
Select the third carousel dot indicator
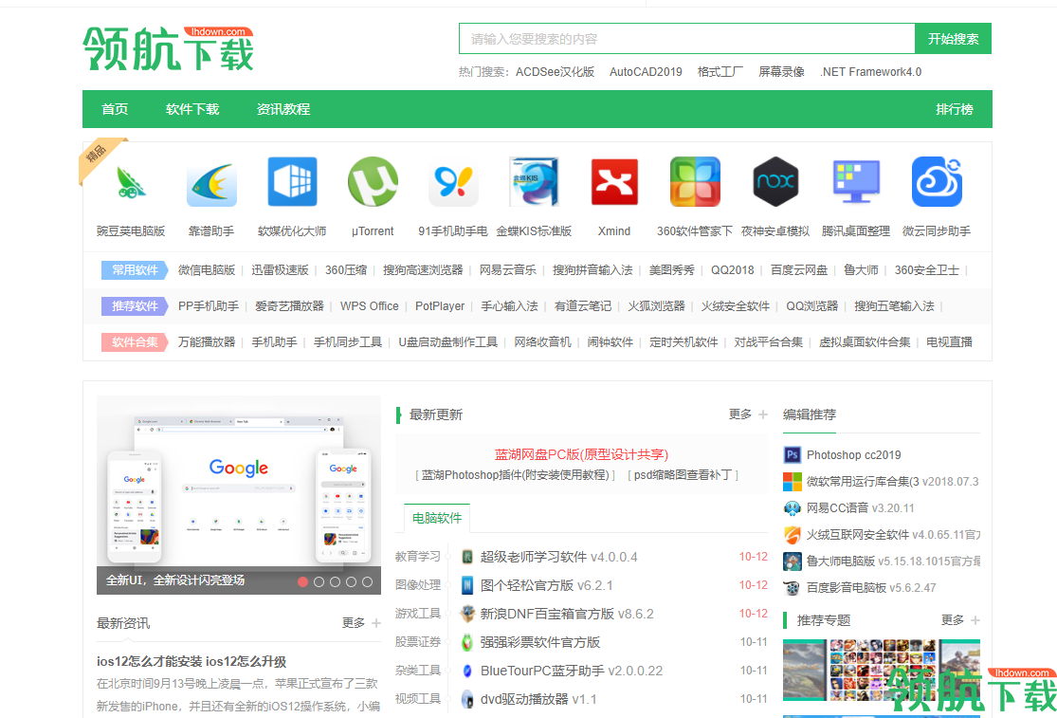tap(335, 581)
